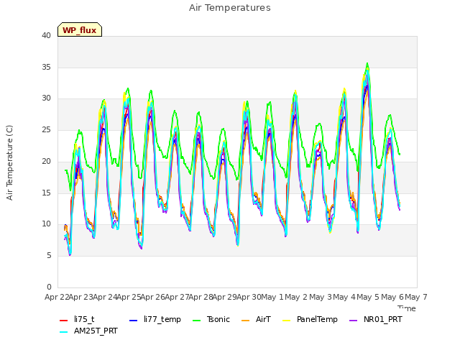460x345 pixels.
Task: Toggle the PanelTemp legend entry
Action: click(x=310, y=319)
